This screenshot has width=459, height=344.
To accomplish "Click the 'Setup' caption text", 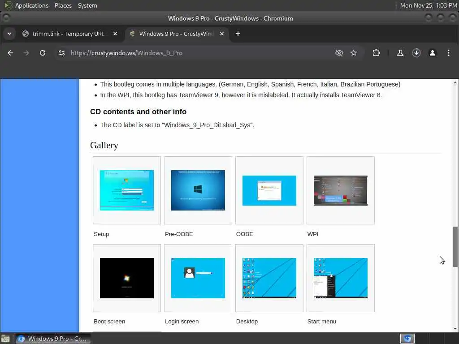I will point(101,234).
